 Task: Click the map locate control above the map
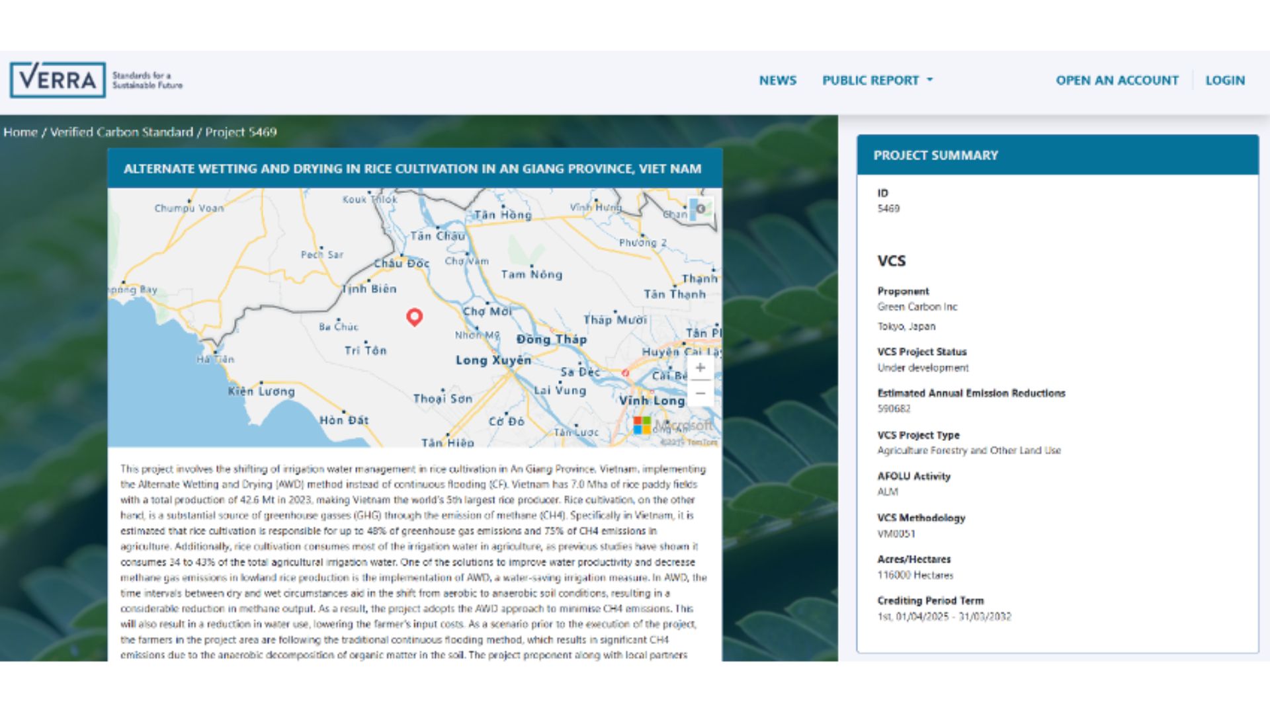700,207
